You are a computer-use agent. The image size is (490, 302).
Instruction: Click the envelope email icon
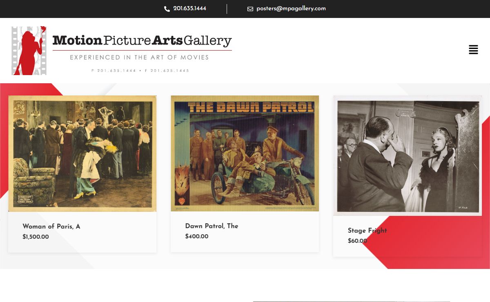[x=250, y=9]
